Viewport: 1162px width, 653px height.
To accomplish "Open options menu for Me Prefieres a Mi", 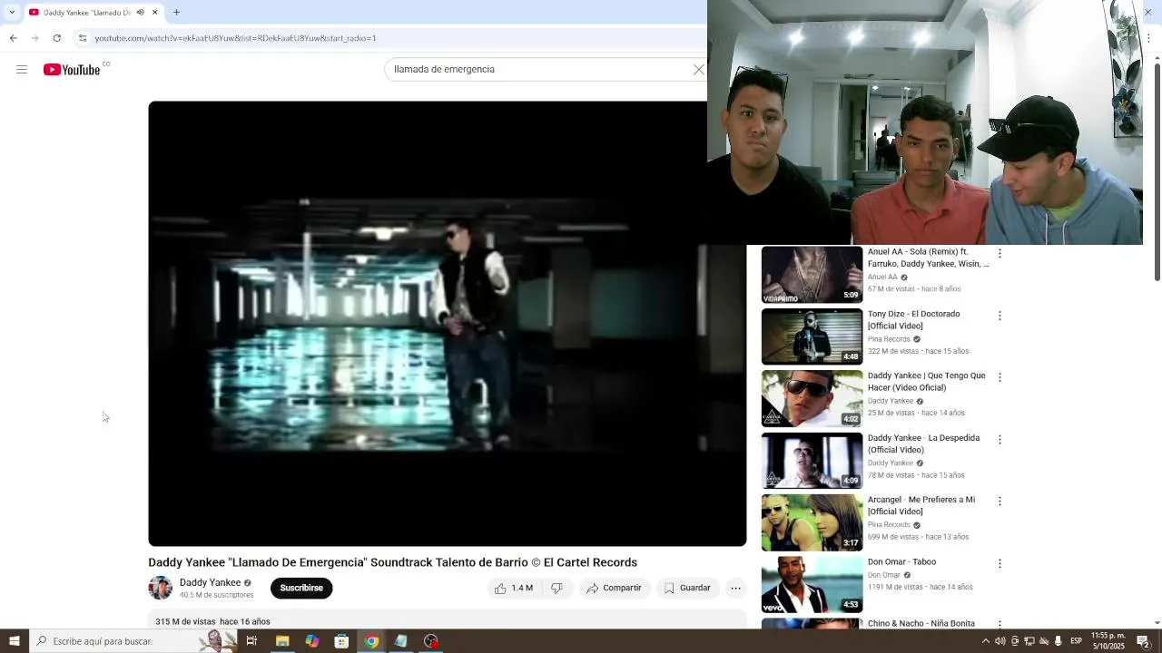I will point(1000,501).
